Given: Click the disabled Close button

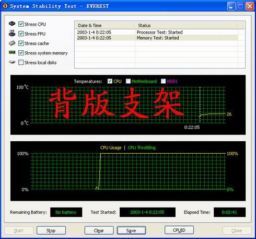Looking at the screenshot, I should click(237, 231).
